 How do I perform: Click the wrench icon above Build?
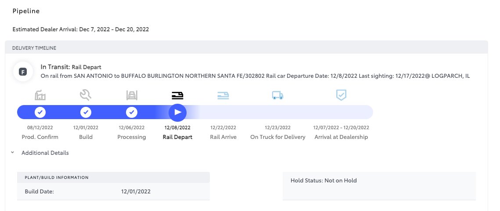(86, 95)
